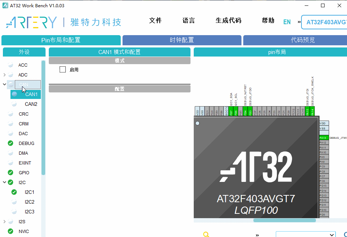The image size is (347, 237).
Task: Click the PB5 pin on the chip
Action: click(240, 111)
